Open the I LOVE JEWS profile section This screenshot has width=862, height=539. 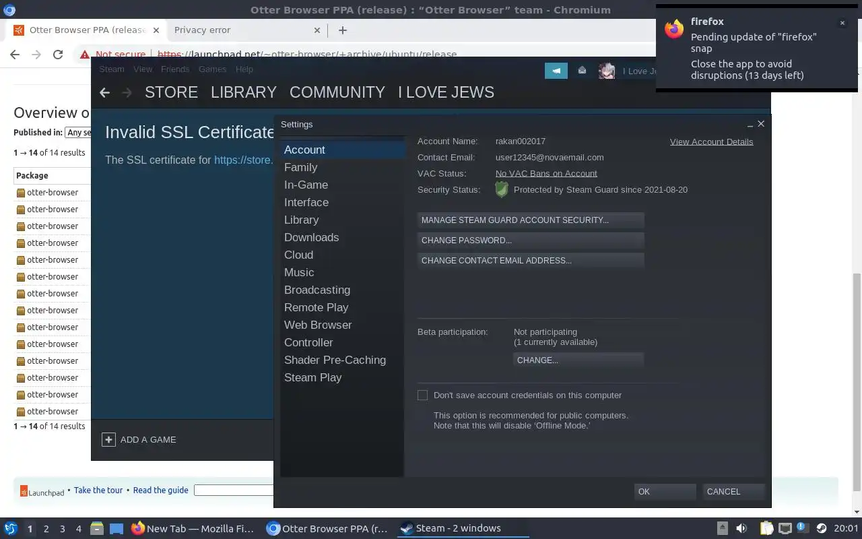tap(446, 92)
